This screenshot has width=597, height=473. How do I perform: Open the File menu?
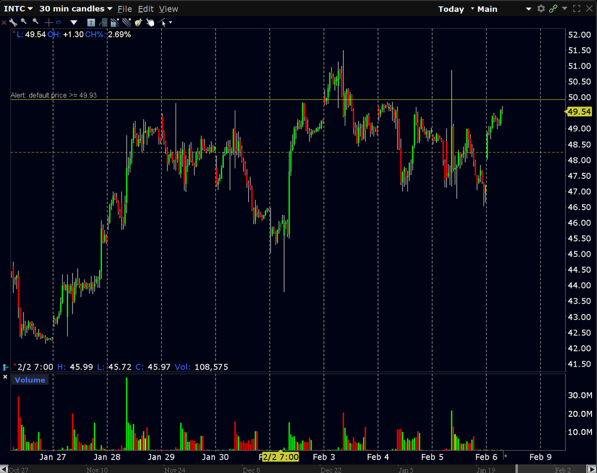tap(125, 8)
